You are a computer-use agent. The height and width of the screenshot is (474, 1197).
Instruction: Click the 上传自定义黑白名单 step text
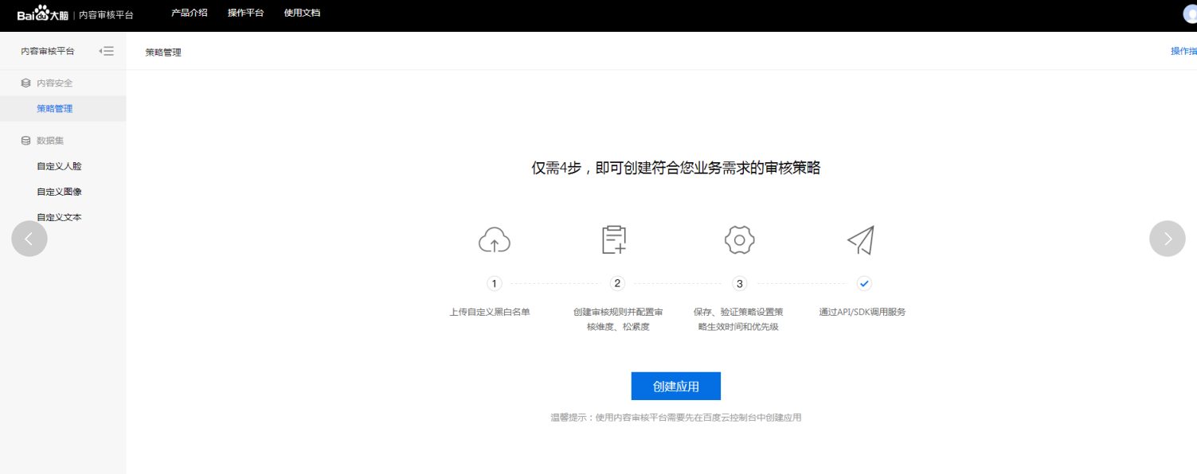point(490,312)
